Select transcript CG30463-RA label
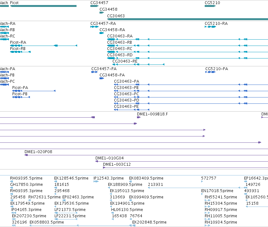The image size is (268, 227). (120, 36)
